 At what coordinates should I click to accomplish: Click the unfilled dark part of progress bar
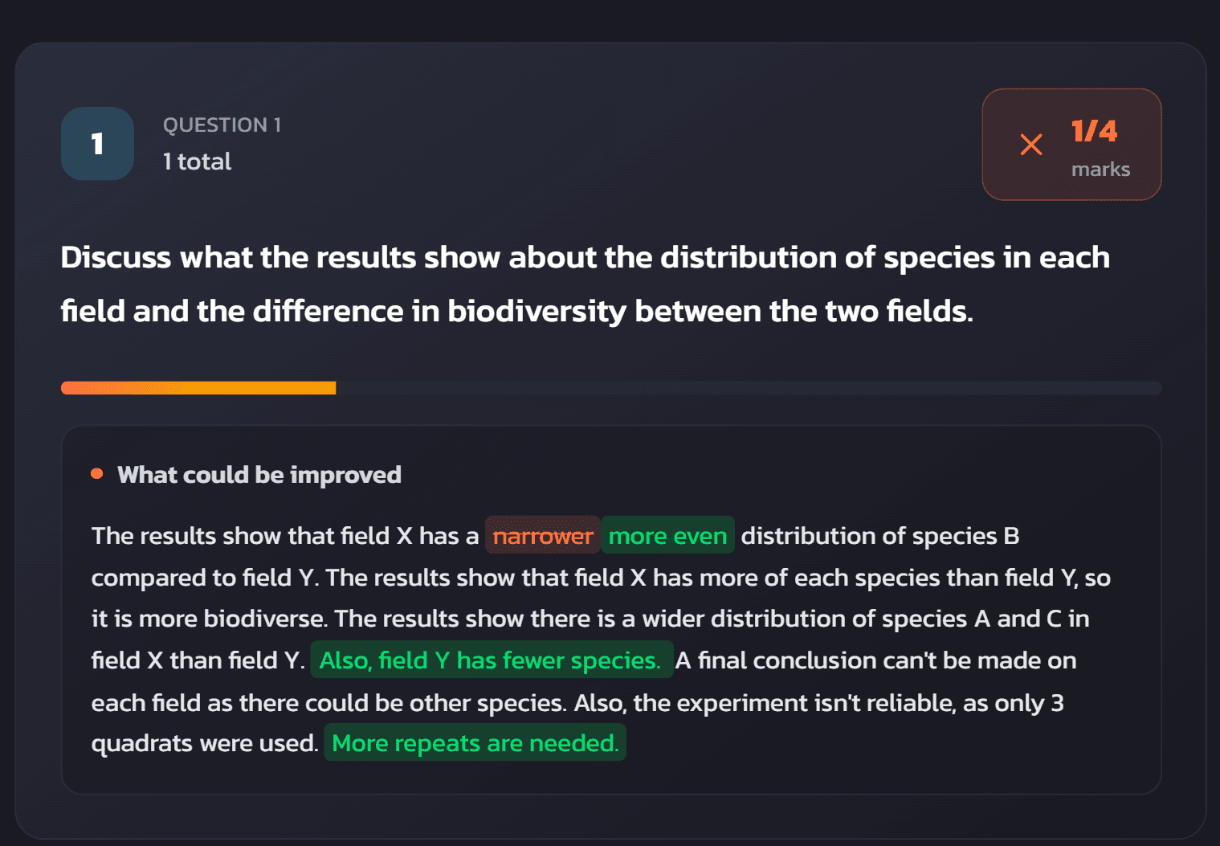[747, 388]
